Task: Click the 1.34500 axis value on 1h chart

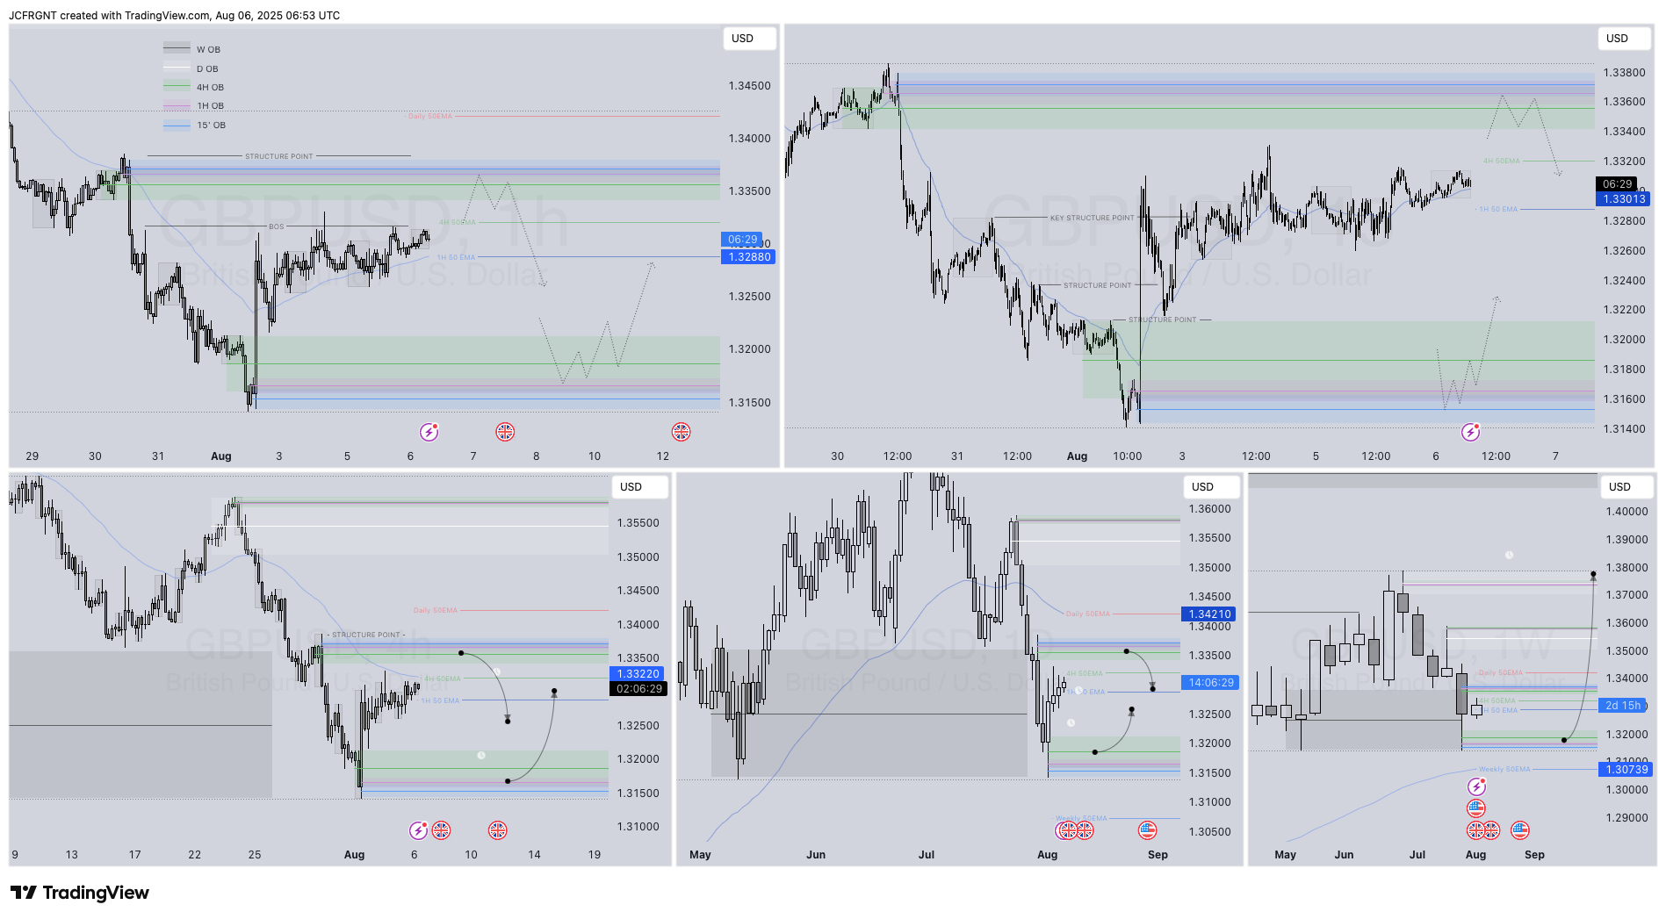Action: (749, 86)
